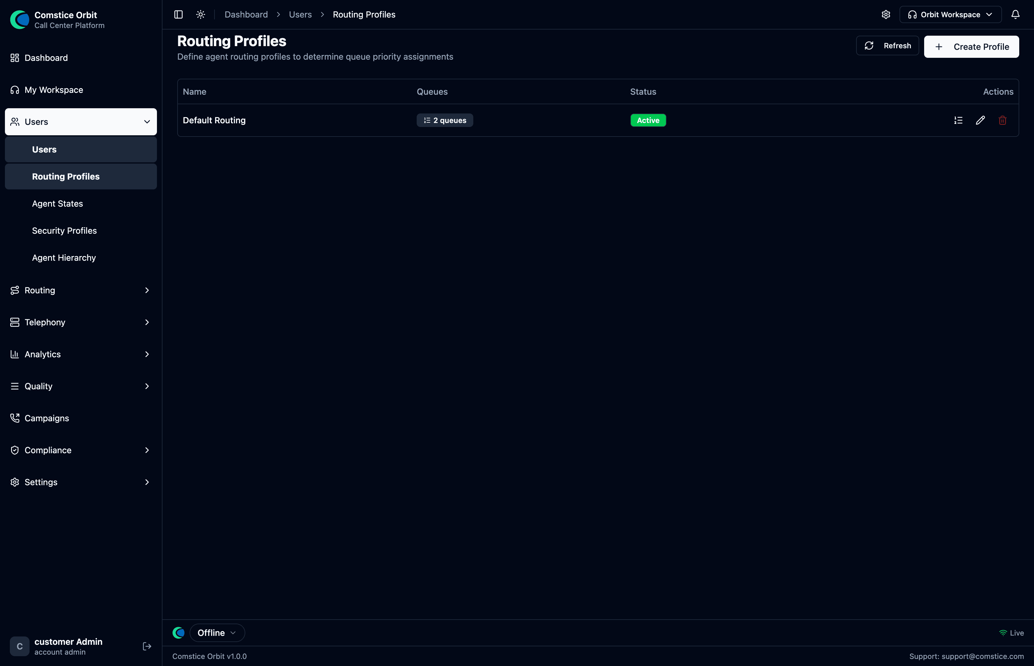The width and height of the screenshot is (1034, 666).
Task: Open settings gear in top bar
Action: tap(886, 14)
